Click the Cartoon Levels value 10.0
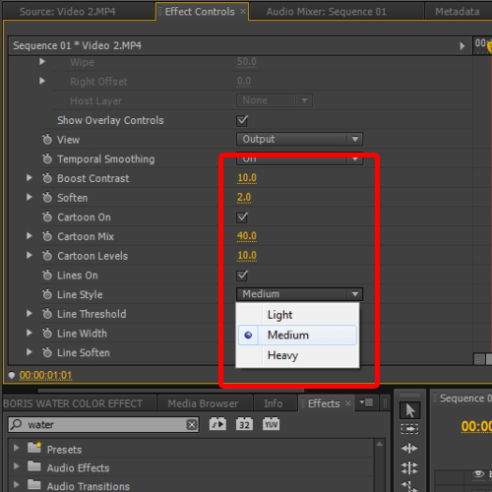 point(247,255)
